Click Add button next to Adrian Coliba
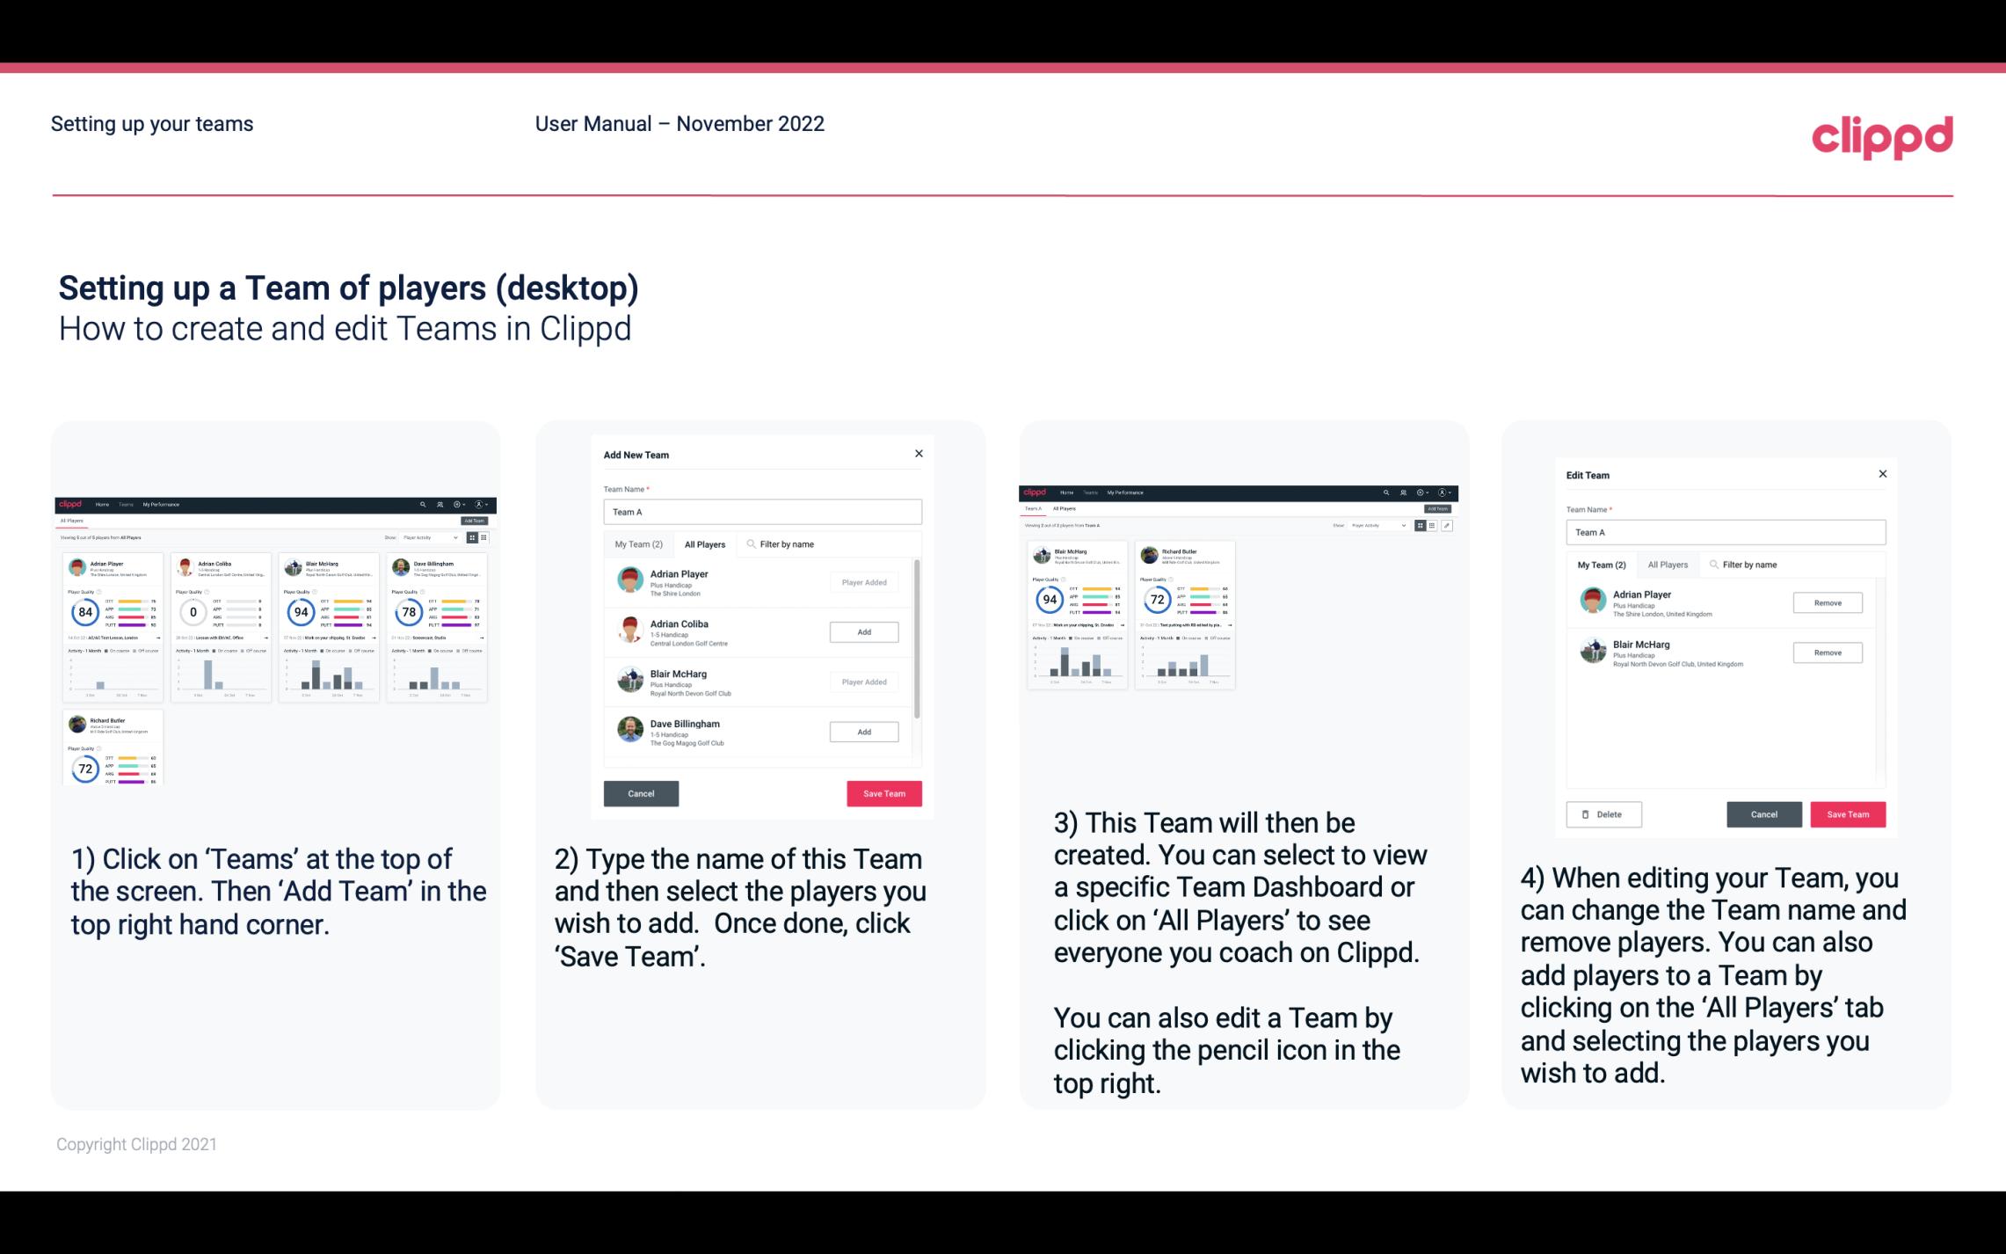This screenshot has width=2006, height=1254. pos(863,631)
